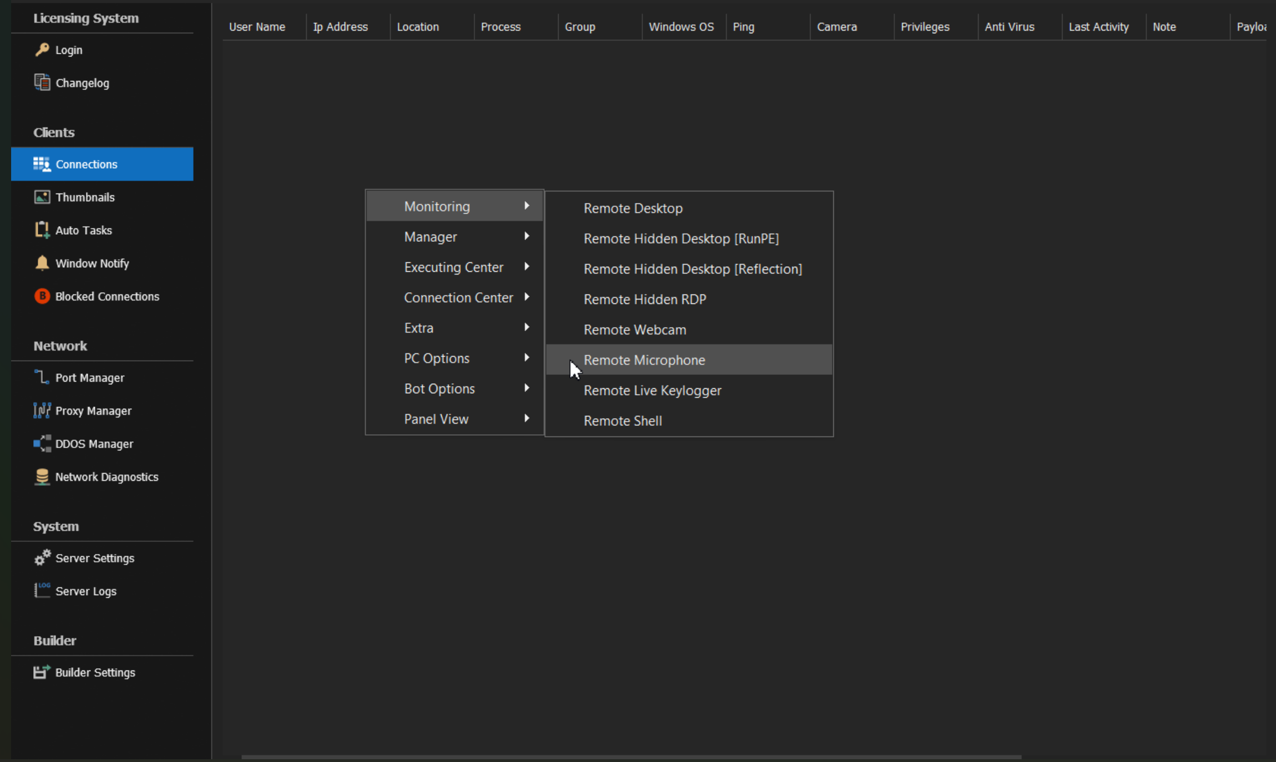Click the Network Diagnostics icon
The width and height of the screenshot is (1276, 762).
tap(42, 477)
